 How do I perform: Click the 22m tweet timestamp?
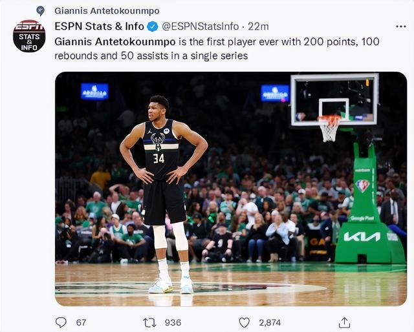point(259,26)
